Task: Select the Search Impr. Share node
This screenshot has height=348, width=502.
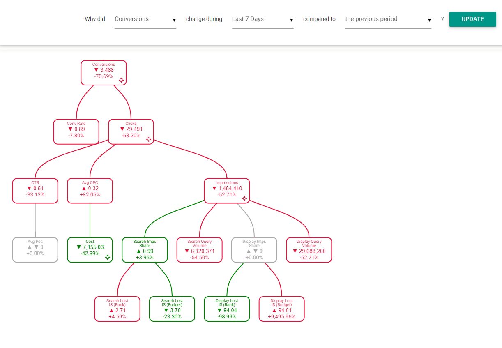Action: pyautogui.click(x=145, y=250)
